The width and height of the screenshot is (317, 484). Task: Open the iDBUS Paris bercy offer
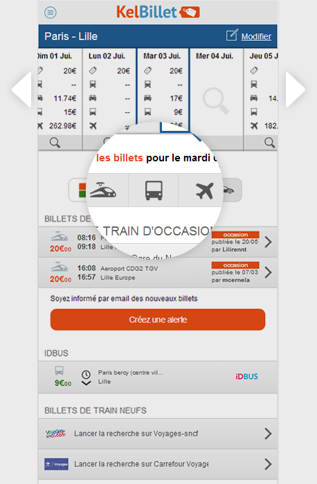(x=158, y=377)
